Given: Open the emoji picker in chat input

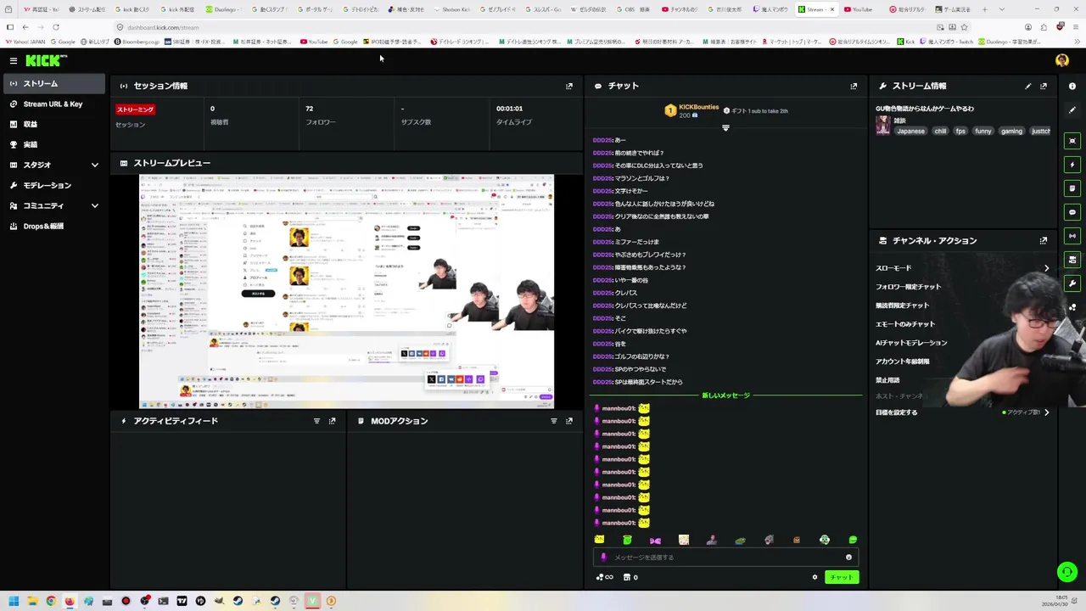Looking at the screenshot, I should coord(848,558).
